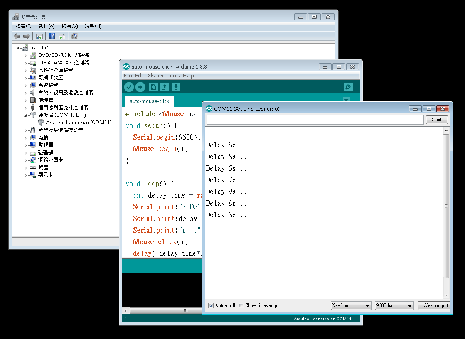Click the mouse icon beside 滑鼠及其他指標裝置

click(x=33, y=130)
